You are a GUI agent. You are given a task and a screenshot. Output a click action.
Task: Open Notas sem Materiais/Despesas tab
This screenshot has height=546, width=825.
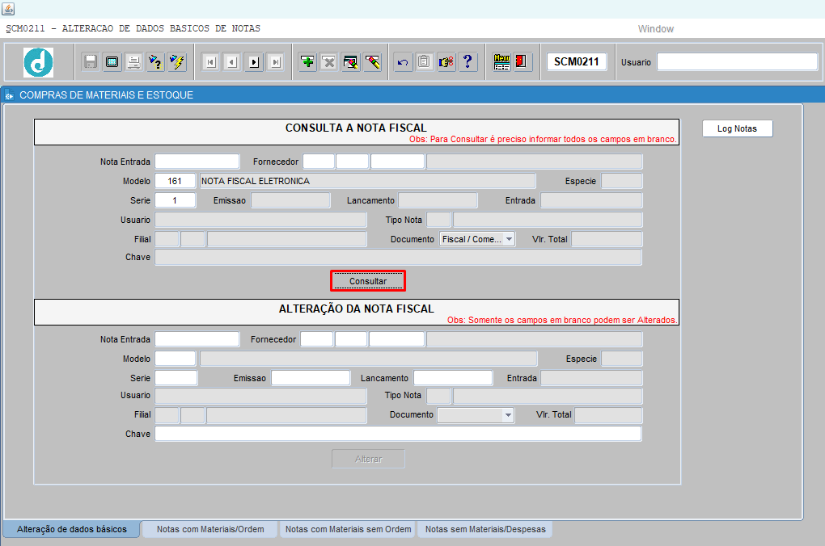coord(485,530)
